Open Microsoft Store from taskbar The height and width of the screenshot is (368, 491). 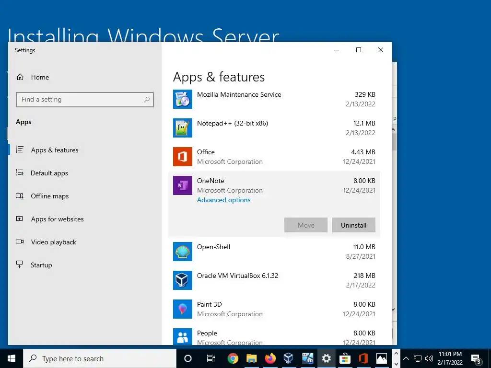(x=345, y=358)
